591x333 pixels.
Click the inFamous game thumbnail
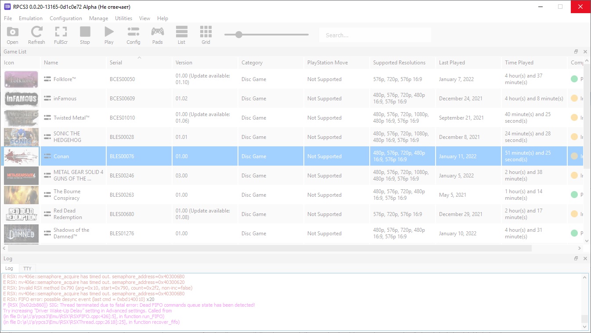21,99
